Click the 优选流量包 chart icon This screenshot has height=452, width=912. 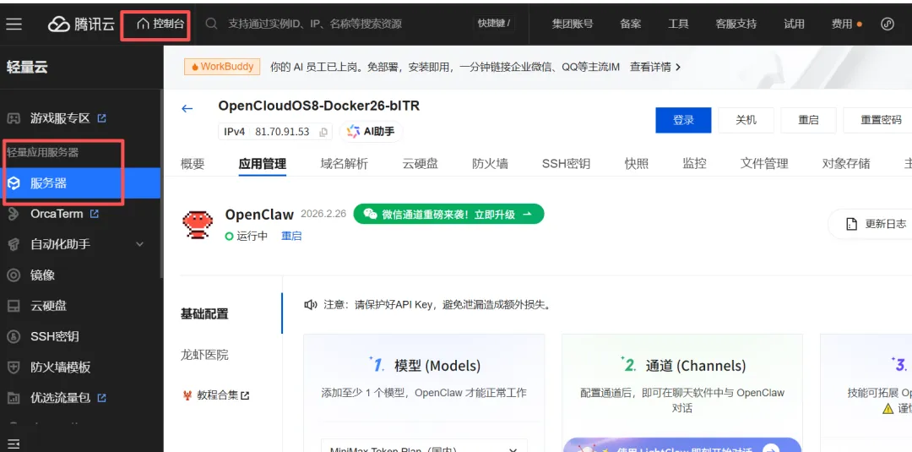coord(14,399)
